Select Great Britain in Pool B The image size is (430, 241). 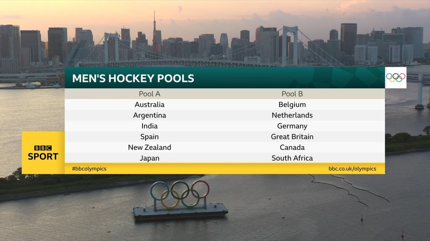click(292, 137)
